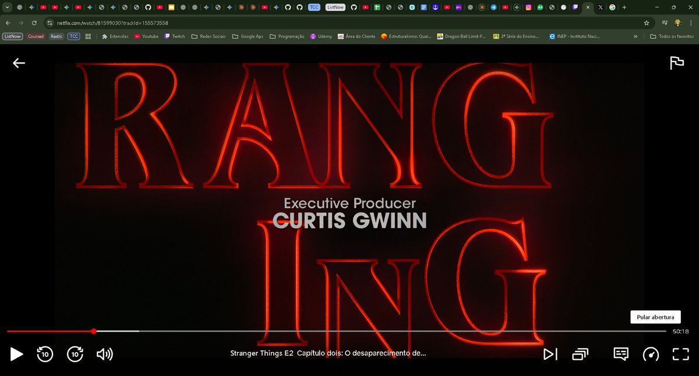
Task: Open the 2ª Série do Ensino bookmark
Action: 517,36
